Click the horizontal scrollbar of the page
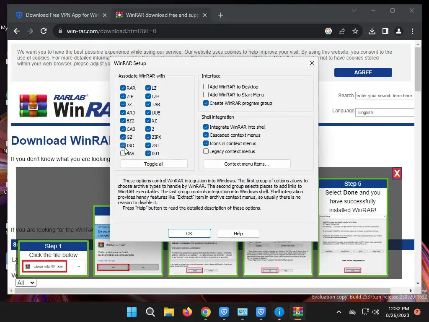429x322 pixels. click(x=202, y=291)
